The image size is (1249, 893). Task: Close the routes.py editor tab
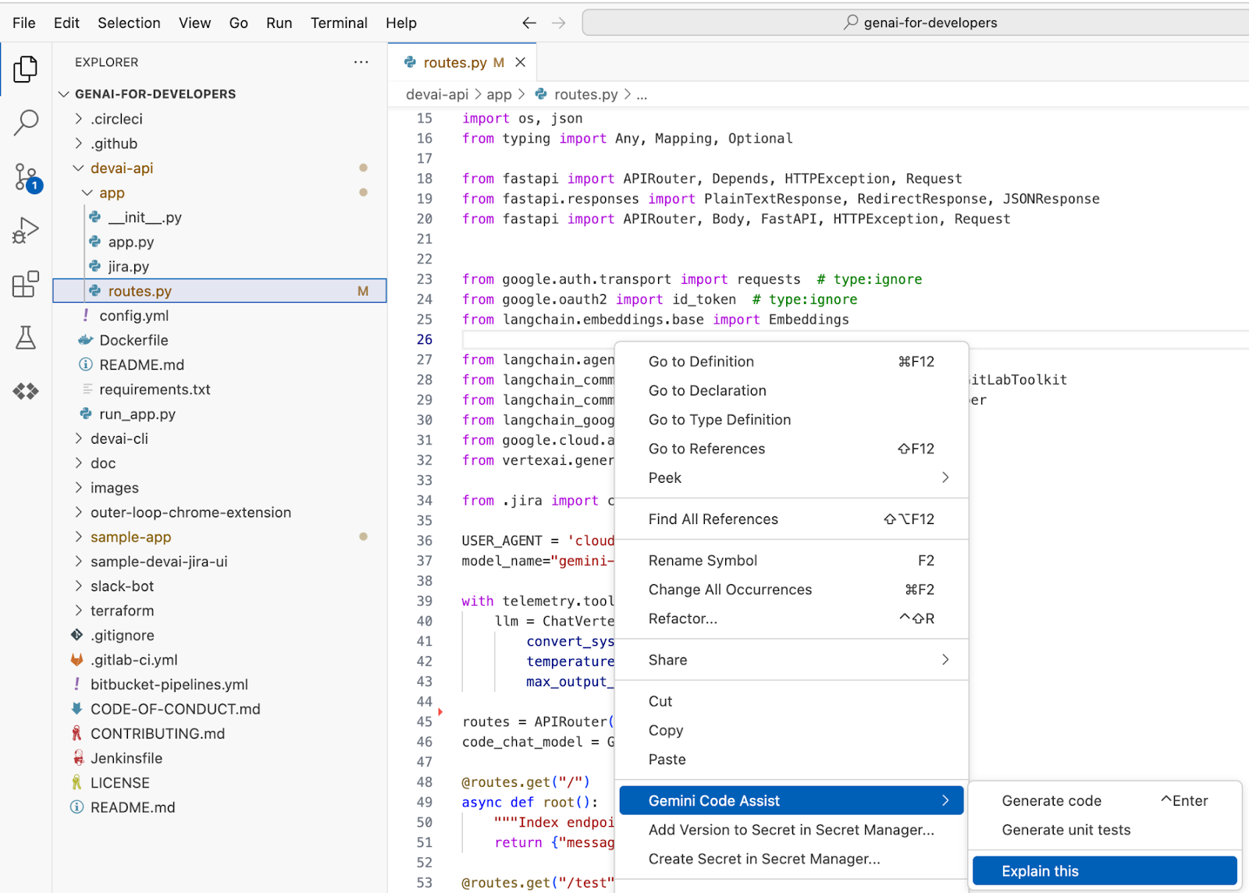point(521,62)
